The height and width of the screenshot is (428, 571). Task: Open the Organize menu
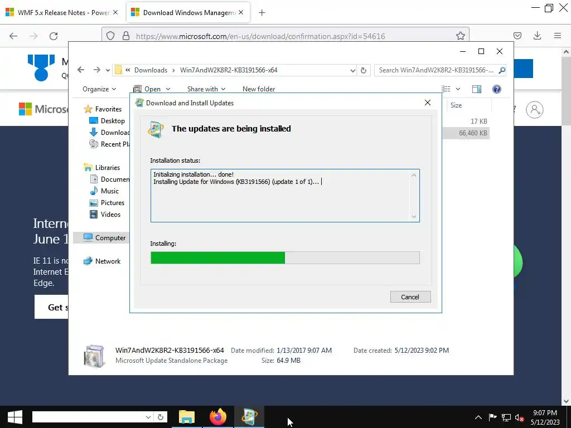pyautogui.click(x=99, y=89)
